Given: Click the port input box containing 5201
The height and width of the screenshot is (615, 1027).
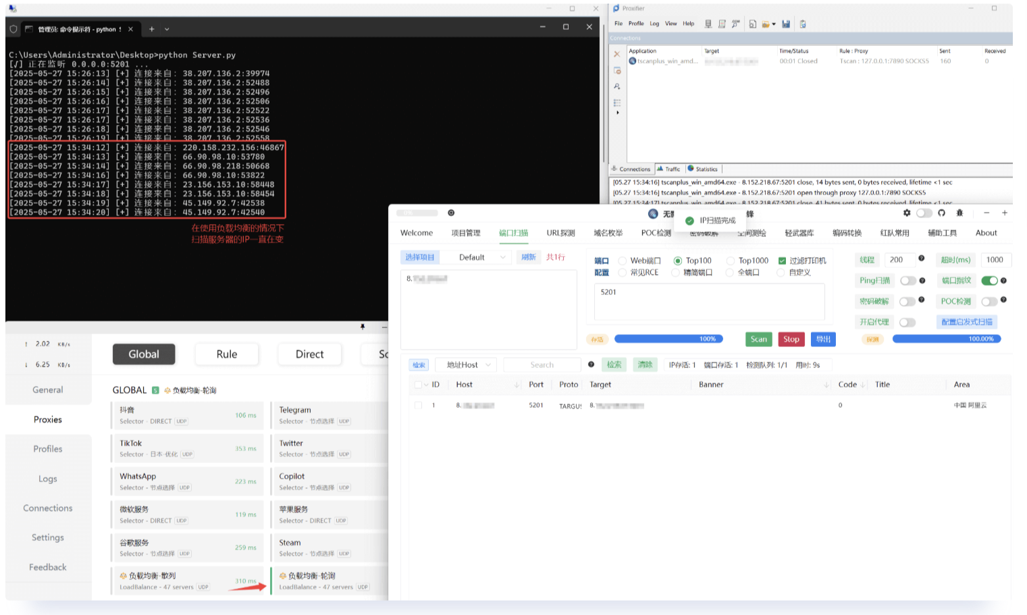Looking at the screenshot, I should click(710, 302).
